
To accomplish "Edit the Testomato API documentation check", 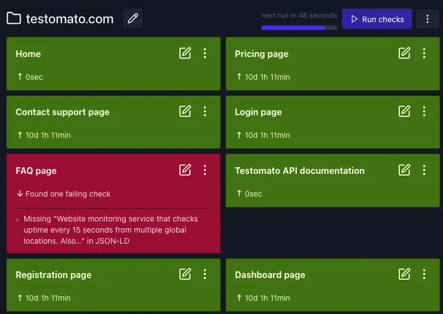I will (404, 170).
